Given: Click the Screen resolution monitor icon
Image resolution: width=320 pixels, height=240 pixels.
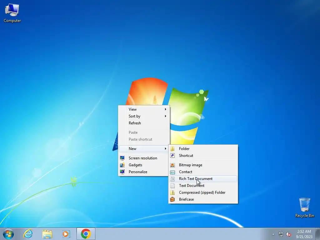Looking at the screenshot, I should point(122,158).
